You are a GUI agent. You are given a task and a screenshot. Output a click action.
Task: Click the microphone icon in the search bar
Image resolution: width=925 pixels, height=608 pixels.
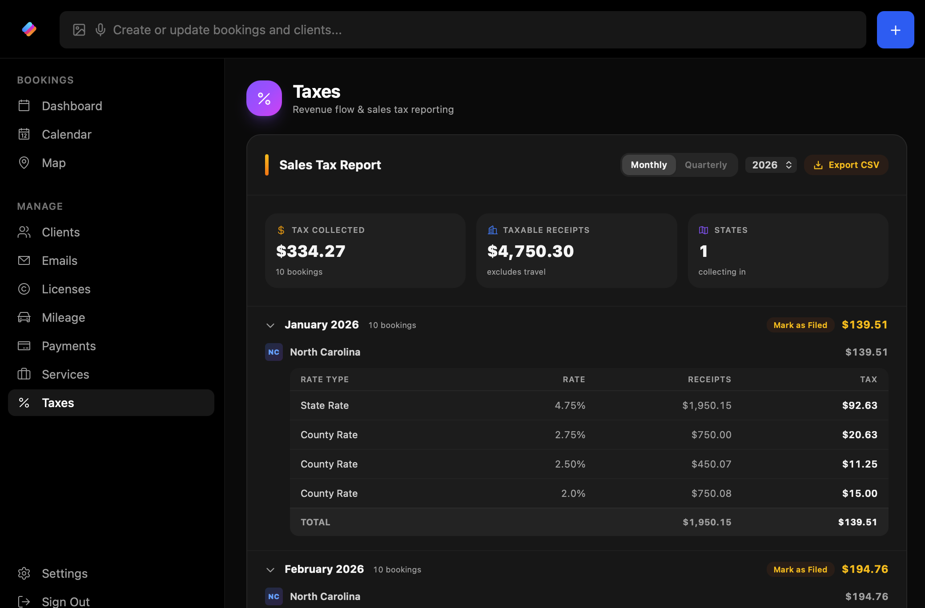click(100, 29)
